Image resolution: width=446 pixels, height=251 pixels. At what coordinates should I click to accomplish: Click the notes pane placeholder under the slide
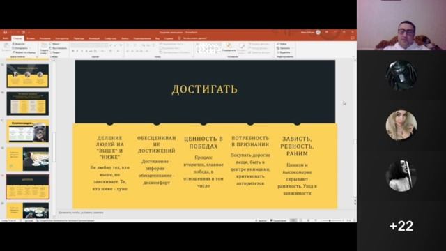[81, 213]
